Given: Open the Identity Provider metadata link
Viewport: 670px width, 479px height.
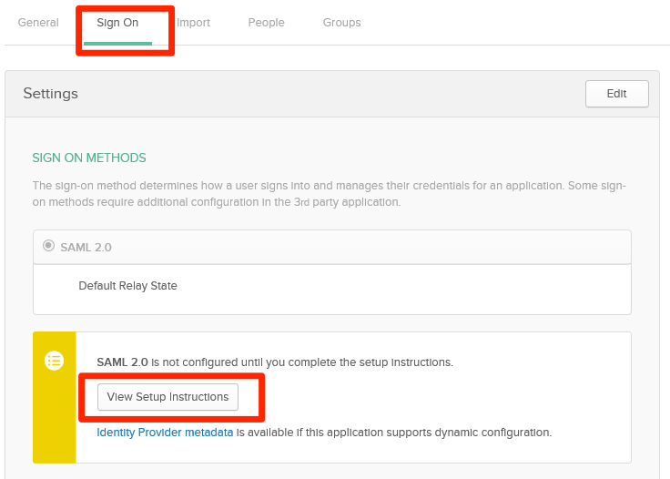Looking at the screenshot, I should pos(165,433).
